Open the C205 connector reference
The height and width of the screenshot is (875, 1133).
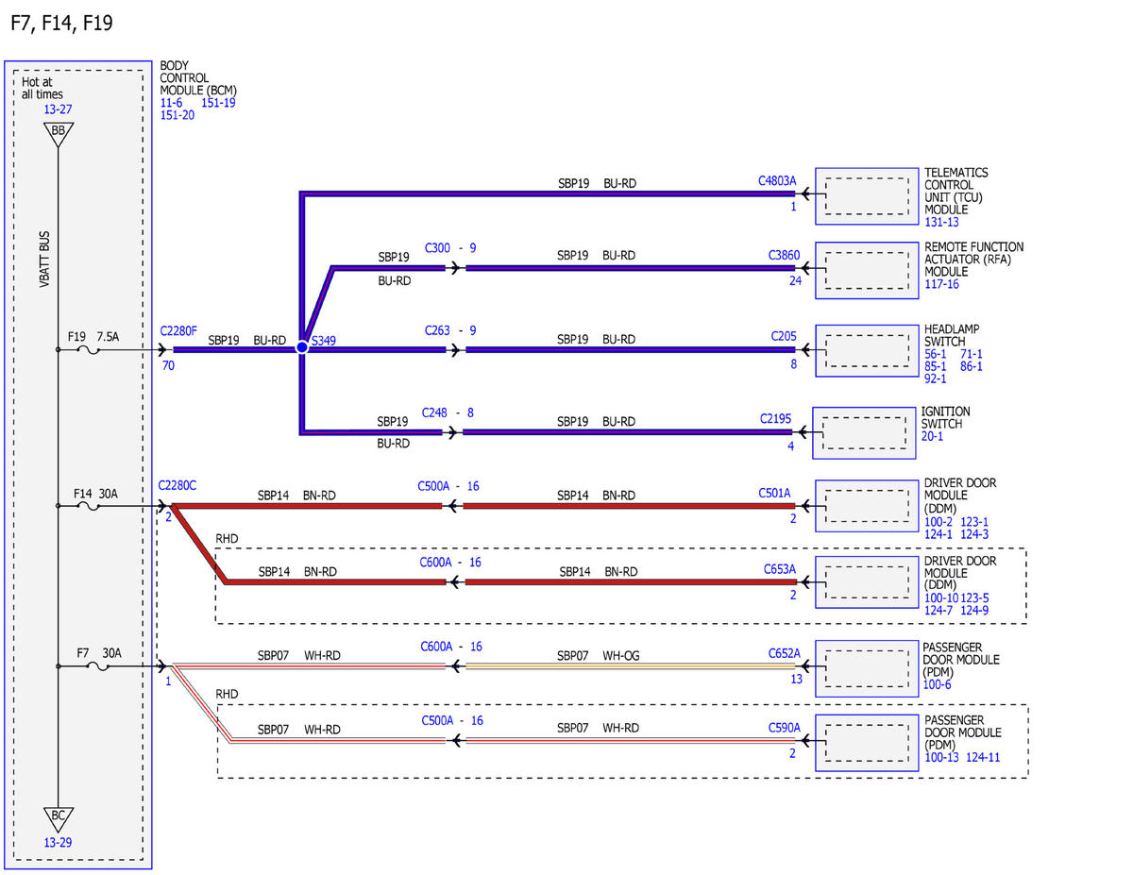[x=784, y=335]
